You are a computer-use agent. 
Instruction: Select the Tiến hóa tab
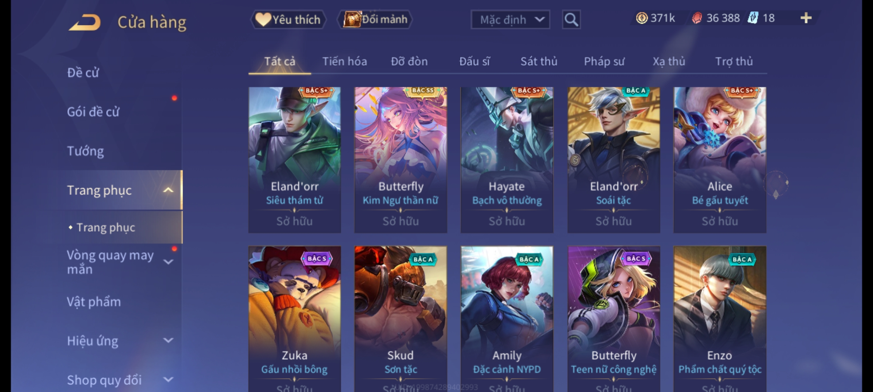pyautogui.click(x=344, y=61)
